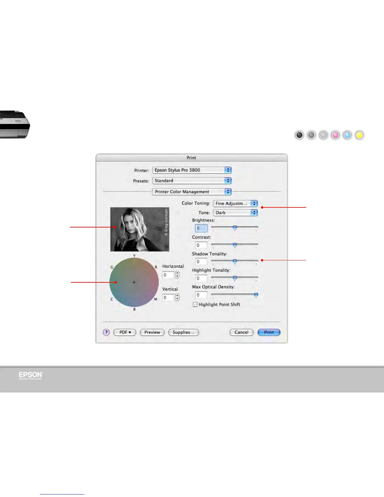Image resolution: width=384 pixels, height=497 pixels.
Task: Click the Cancel button
Action: (x=242, y=332)
